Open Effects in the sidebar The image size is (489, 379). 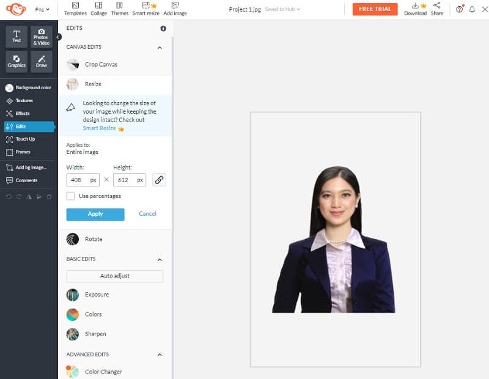[x=22, y=113]
